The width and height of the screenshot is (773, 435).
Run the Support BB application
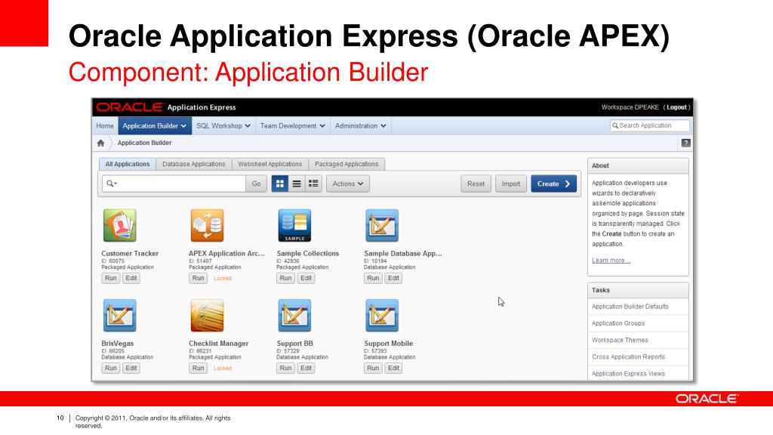pyautogui.click(x=285, y=369)
